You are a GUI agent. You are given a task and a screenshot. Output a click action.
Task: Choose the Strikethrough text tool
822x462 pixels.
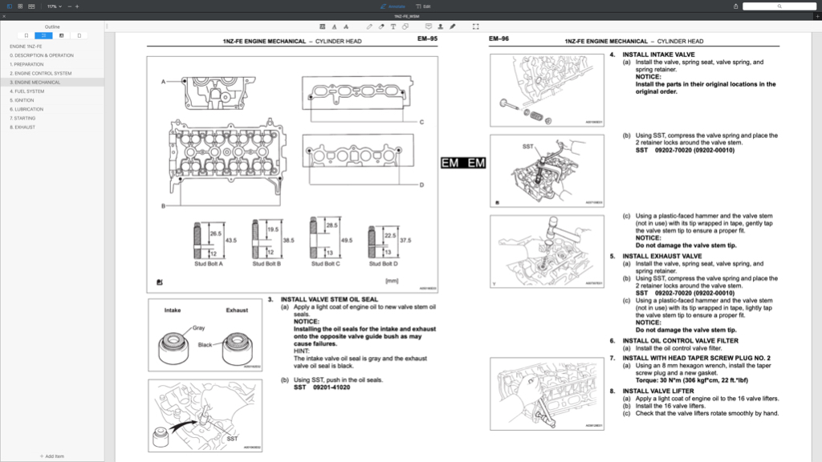pyautogui.click(x=346, y=25)
